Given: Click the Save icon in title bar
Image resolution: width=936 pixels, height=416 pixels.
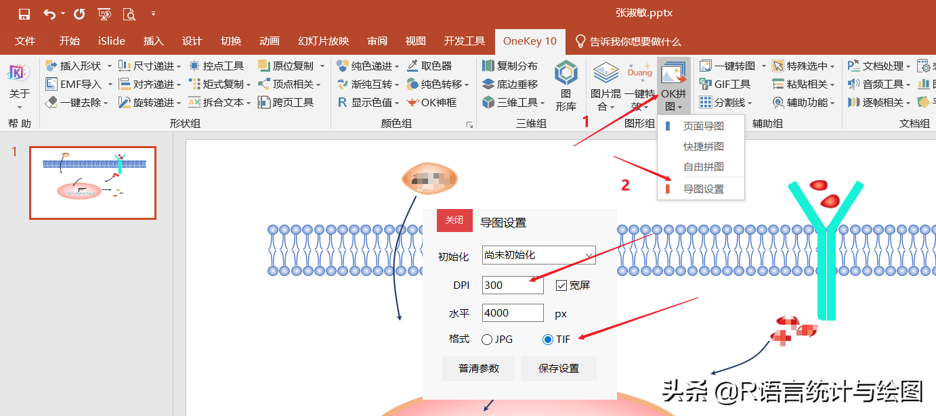Looking at the screenshot, I should click(x=24, y=14).
